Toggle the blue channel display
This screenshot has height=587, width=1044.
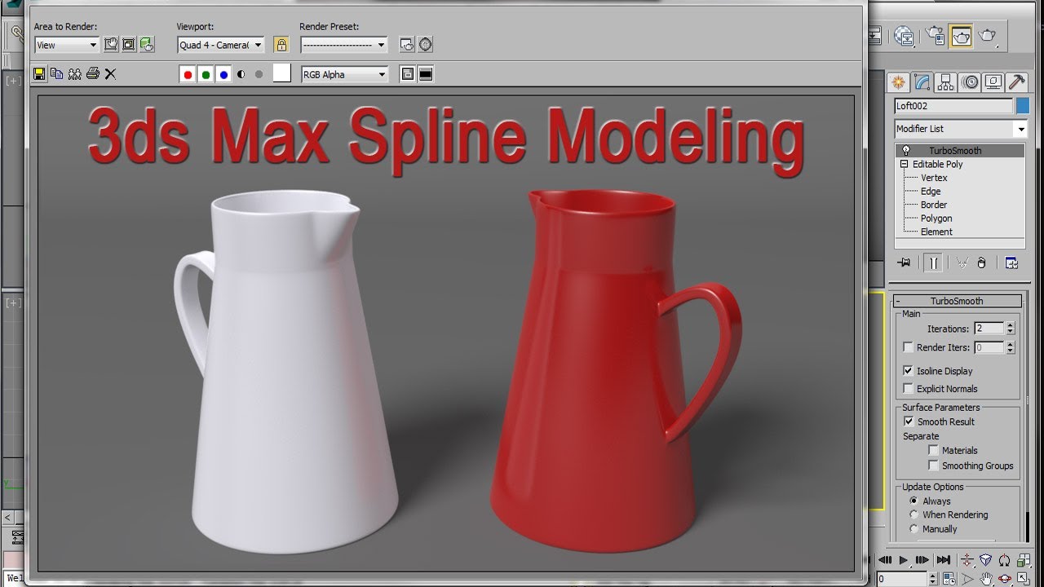click(x=223, y=74)
